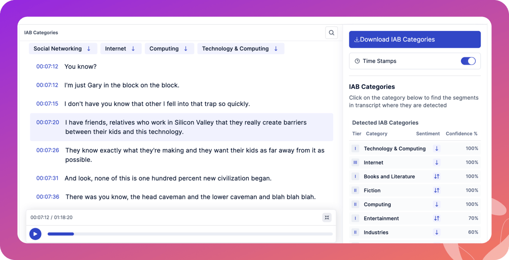The height and width of the screenshot is (260, 509).
Task: Click the down arrow on Social Networking chip
Action: (x=89, y=49)
